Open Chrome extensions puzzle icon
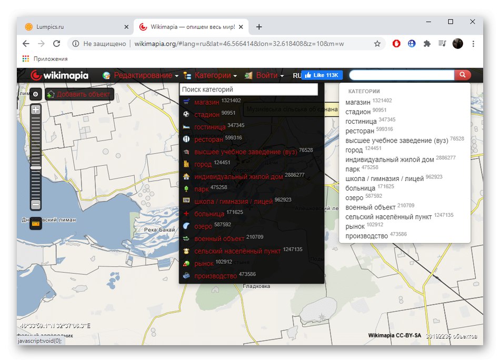Image resolution: width=500 pixels, height=362 pixels. tap(427, 44)
